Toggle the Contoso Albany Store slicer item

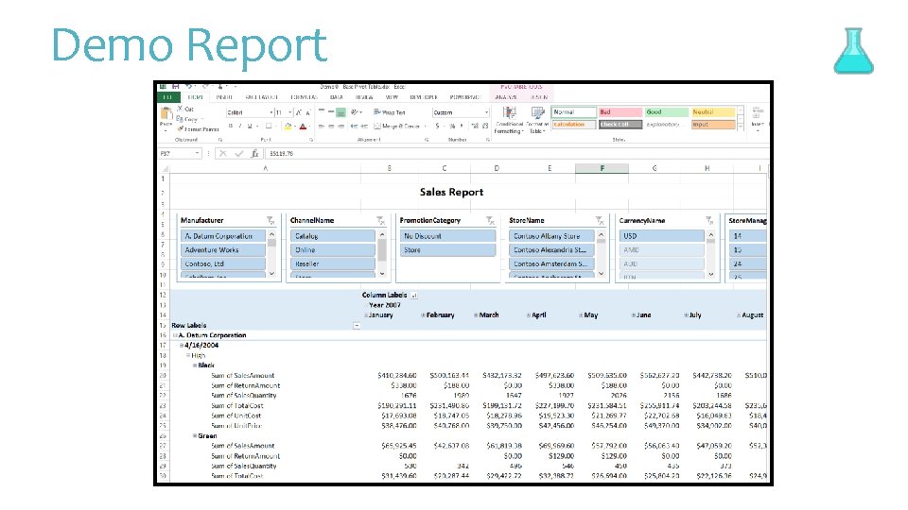coord(551,236)
